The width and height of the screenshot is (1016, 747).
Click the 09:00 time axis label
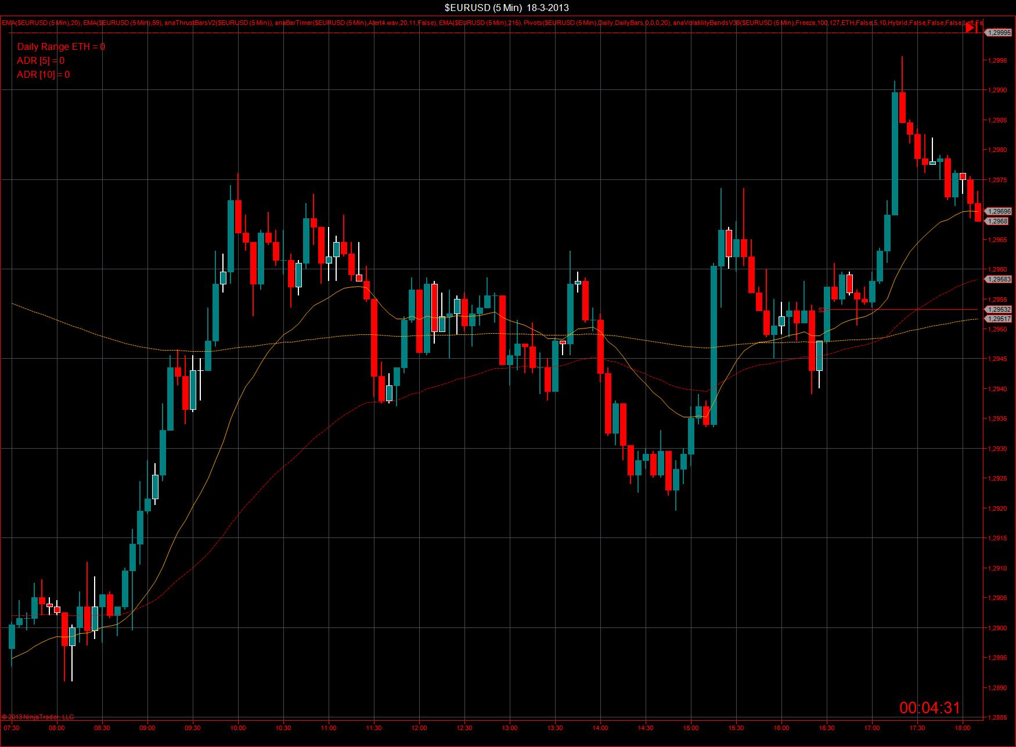point(147,728)
